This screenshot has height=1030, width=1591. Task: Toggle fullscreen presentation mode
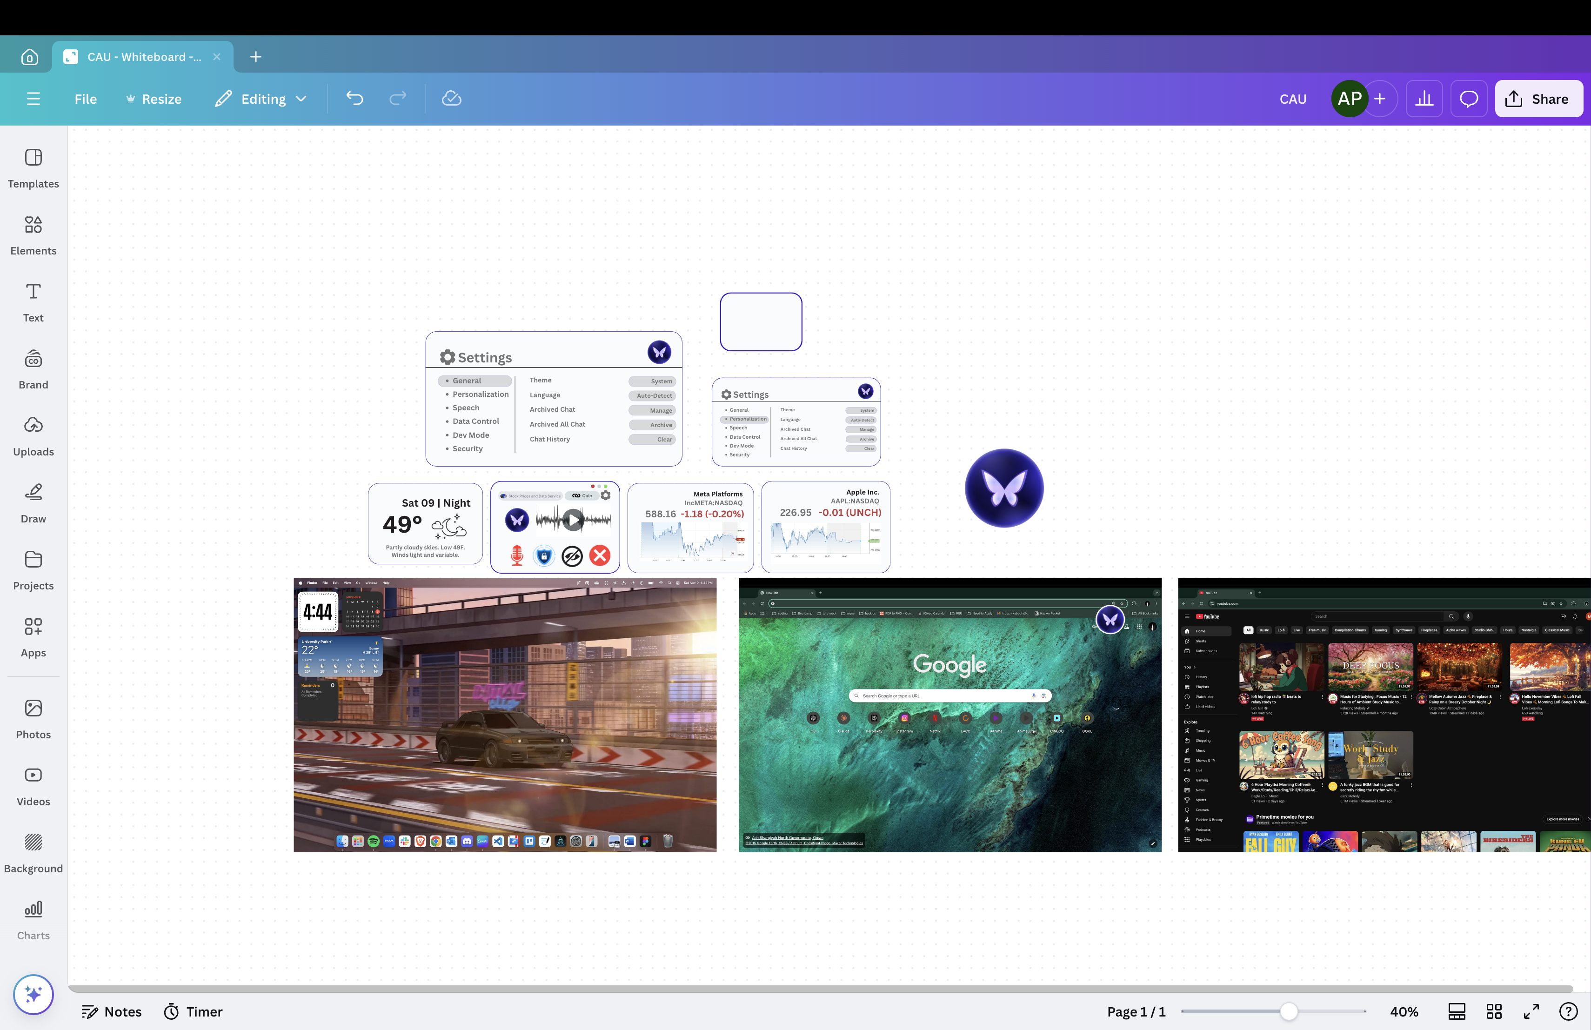coord(1531,1011)
